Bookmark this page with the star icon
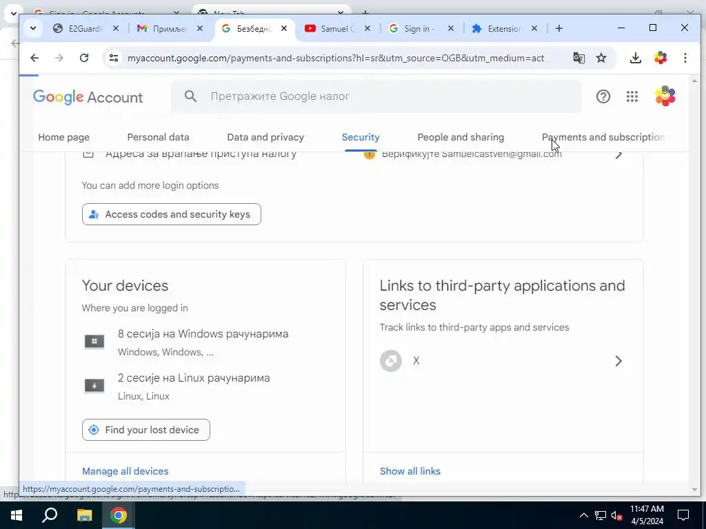Image resolution: width=706 pixels, height=529 pixels. 601,58
